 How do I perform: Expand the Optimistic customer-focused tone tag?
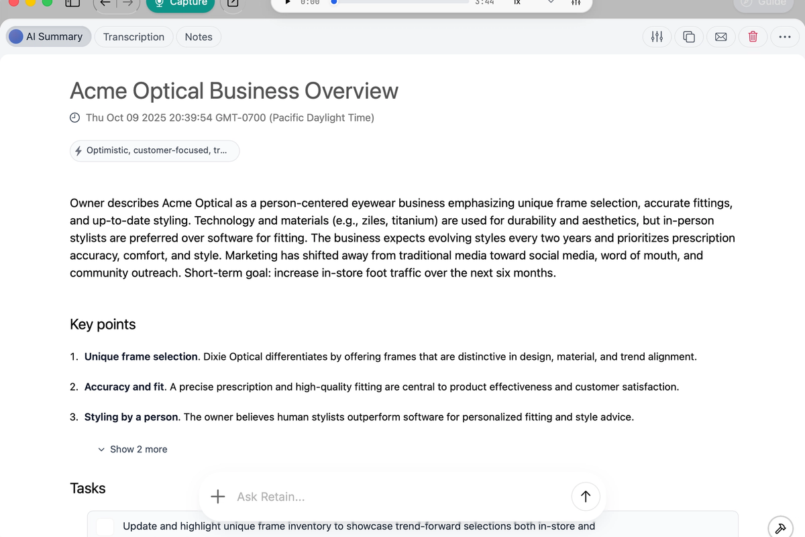coord(154,150)
